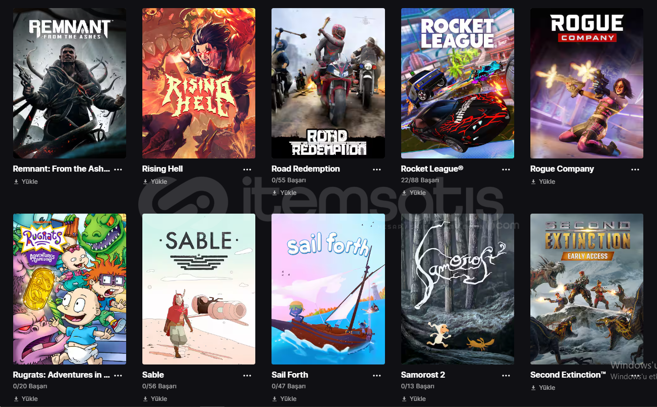The height and width of the screenshot is (407, 657).
Task: Open the three-dots menu for Remnant: From the Ashes
Action: [x=118, y=169]
